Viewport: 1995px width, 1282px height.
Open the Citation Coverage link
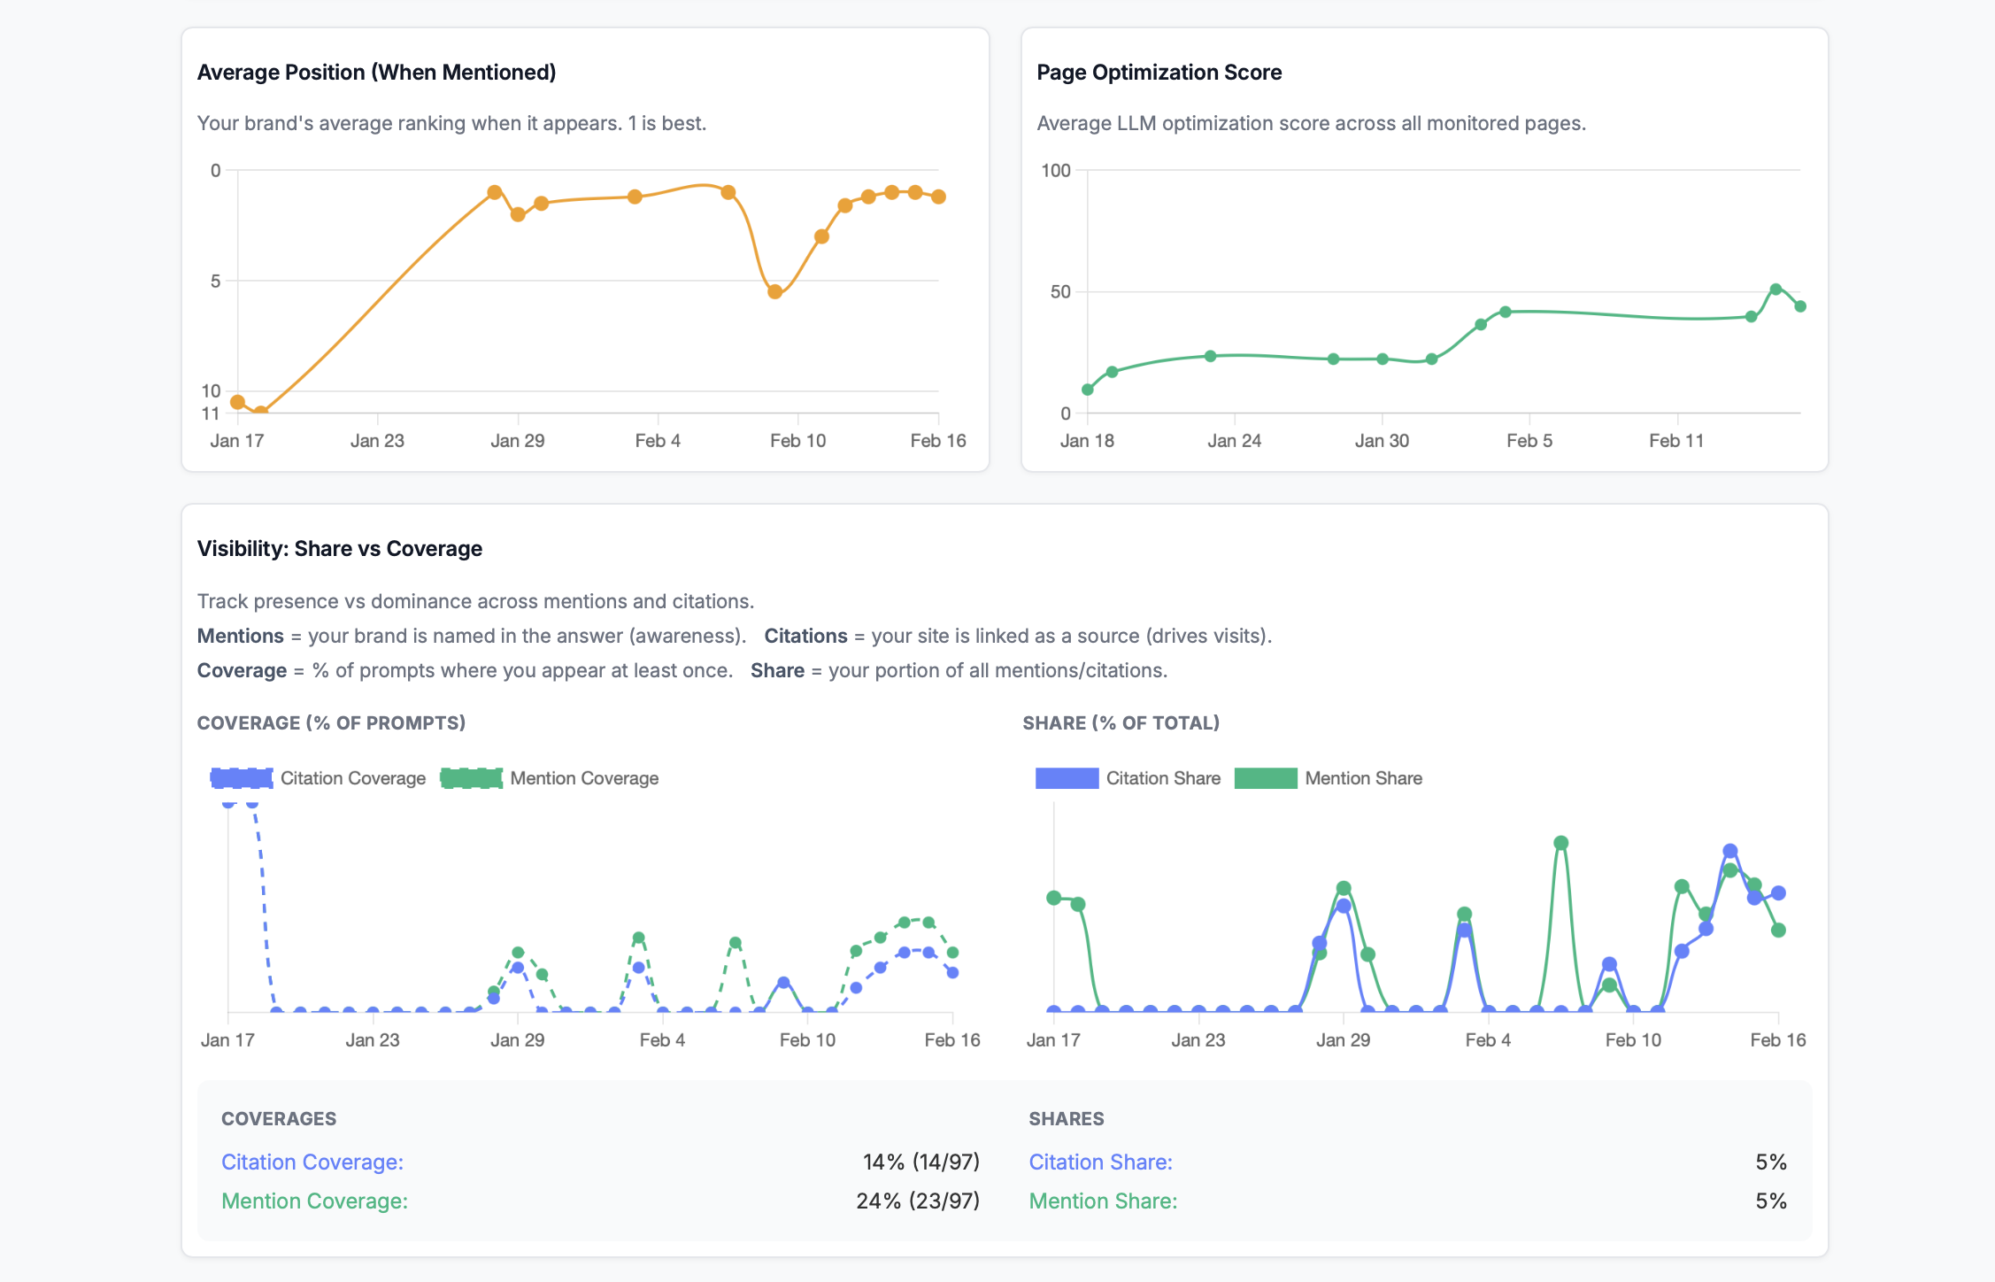tap(312, 1162)
